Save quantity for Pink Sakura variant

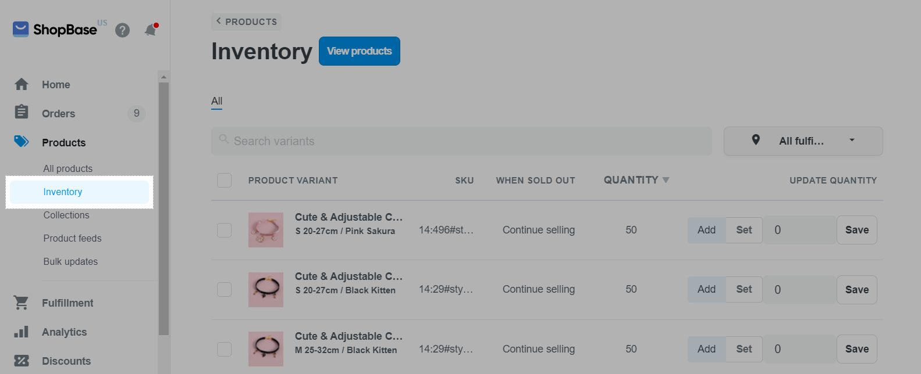click(x=856, y=230)
